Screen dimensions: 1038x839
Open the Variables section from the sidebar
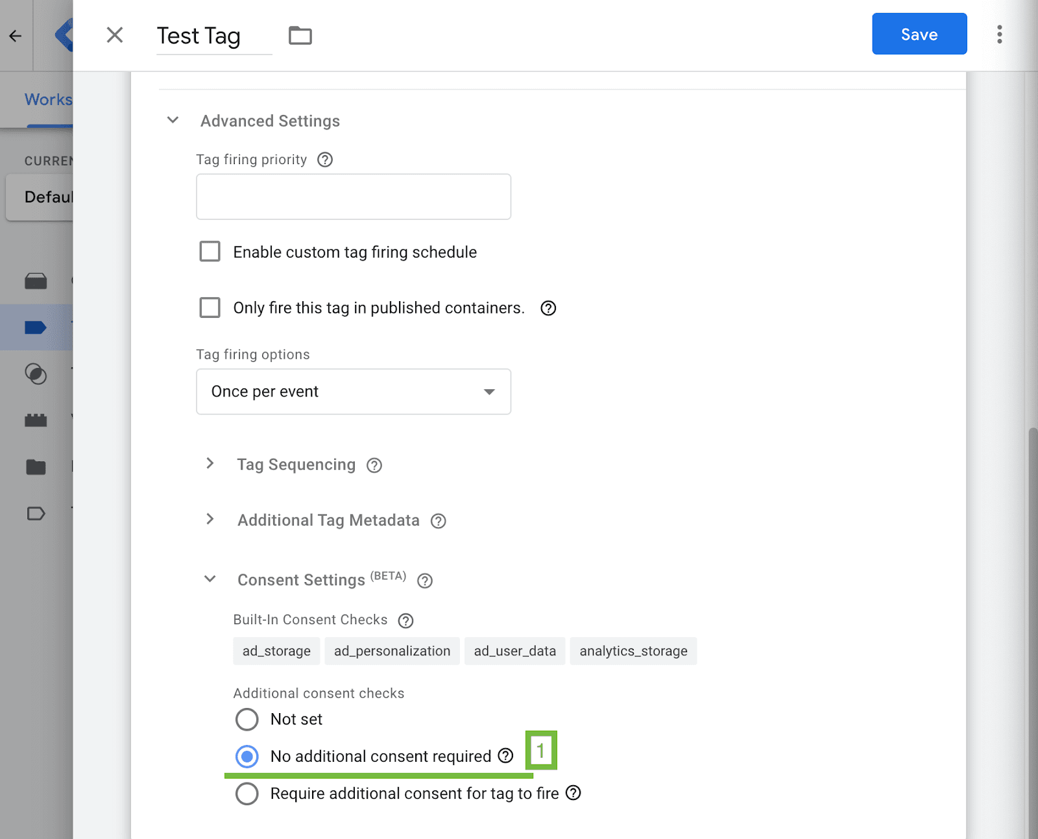click(36, 419)
